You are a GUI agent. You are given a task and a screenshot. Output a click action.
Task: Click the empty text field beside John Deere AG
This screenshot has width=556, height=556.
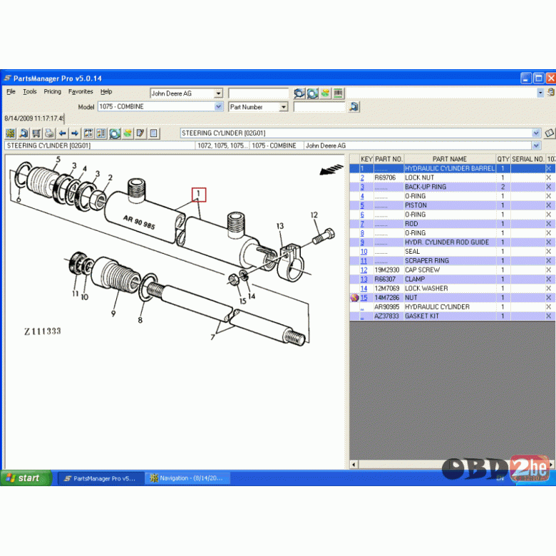[x=259, y=93]
